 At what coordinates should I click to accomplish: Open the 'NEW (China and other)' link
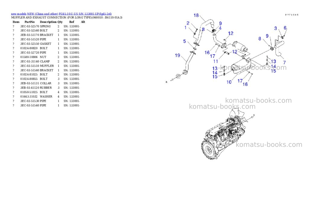pyautogui.click(x=43, y=14)
